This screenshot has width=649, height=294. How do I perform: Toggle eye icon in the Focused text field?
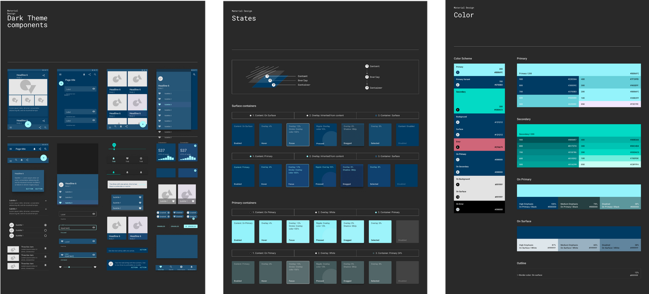pyautogui.click(x=94, y=227)
